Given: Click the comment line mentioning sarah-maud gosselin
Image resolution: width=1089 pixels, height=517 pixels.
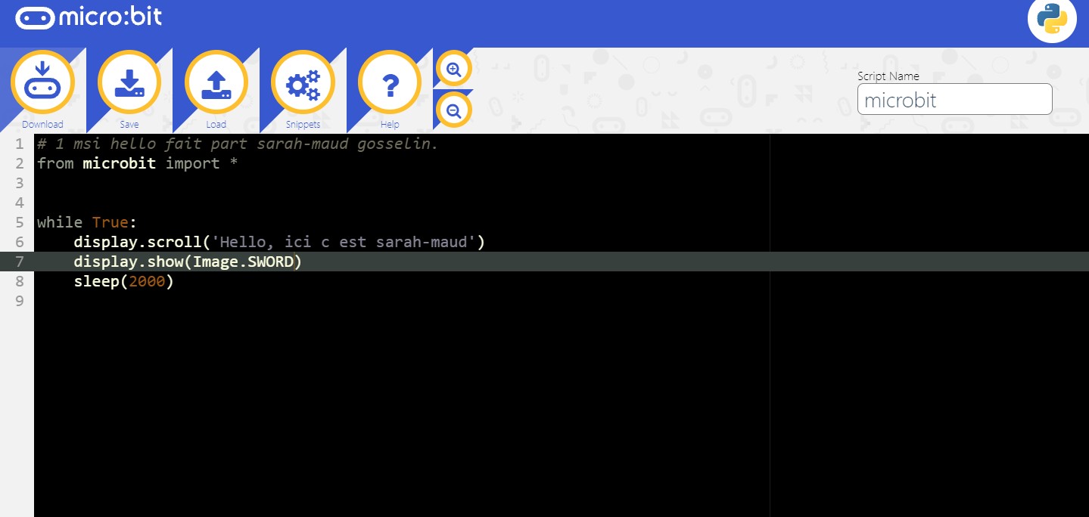Looking at the screenshot, I should click(238, 144).
